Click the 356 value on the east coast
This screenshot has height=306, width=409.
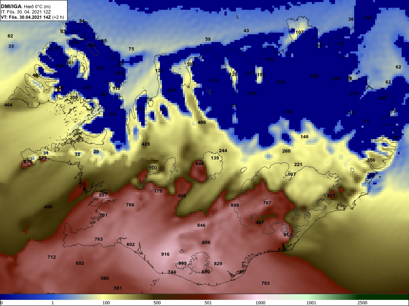[x=371, y=160]
